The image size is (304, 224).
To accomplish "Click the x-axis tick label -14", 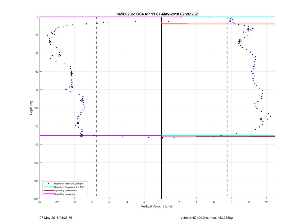I will click(x=40, y=202).
